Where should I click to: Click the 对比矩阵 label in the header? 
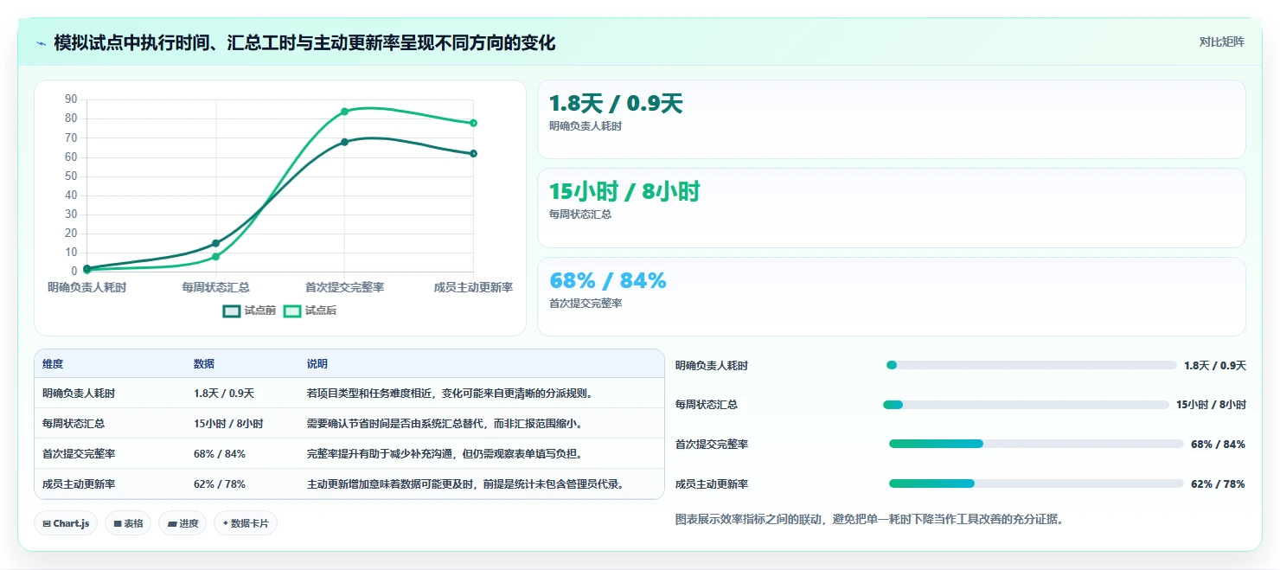1221,42
